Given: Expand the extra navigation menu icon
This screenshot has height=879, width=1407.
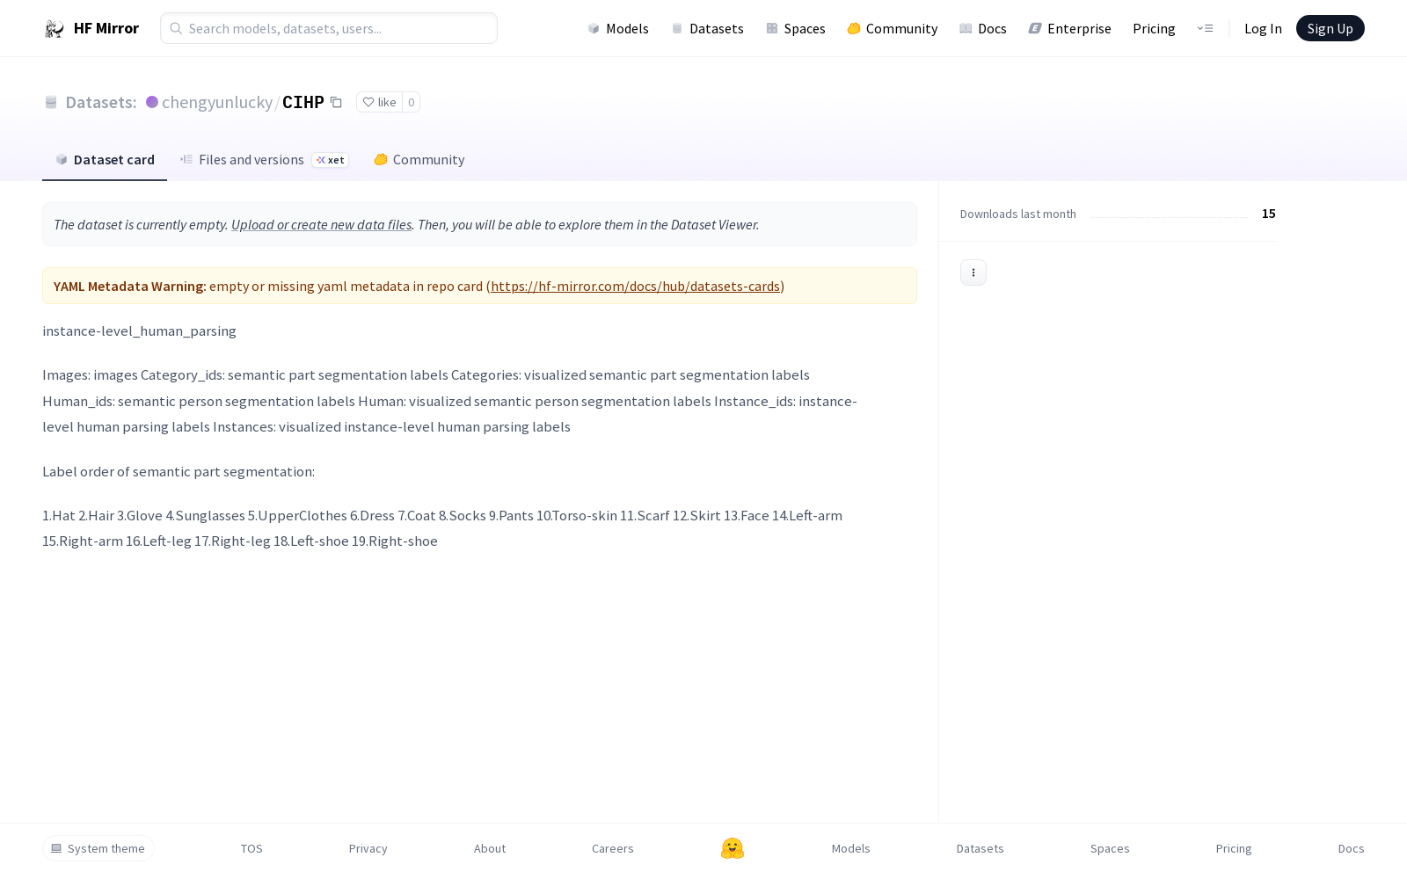Looking at the screenshot, I should tap(1205, 28).
